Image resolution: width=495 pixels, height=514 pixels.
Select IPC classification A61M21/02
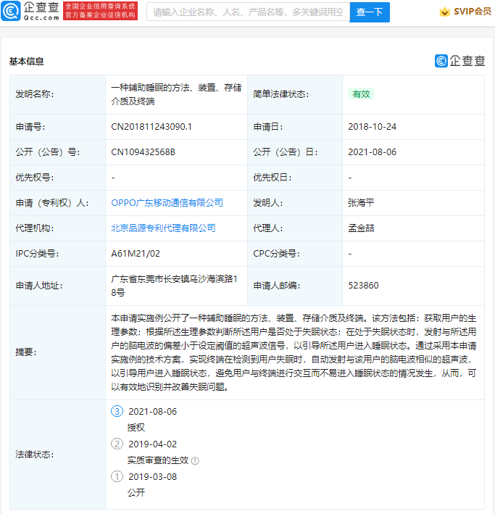(136, 254)
